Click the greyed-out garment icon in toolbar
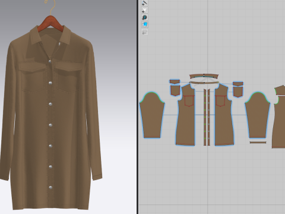 click(x=145, y=32)
